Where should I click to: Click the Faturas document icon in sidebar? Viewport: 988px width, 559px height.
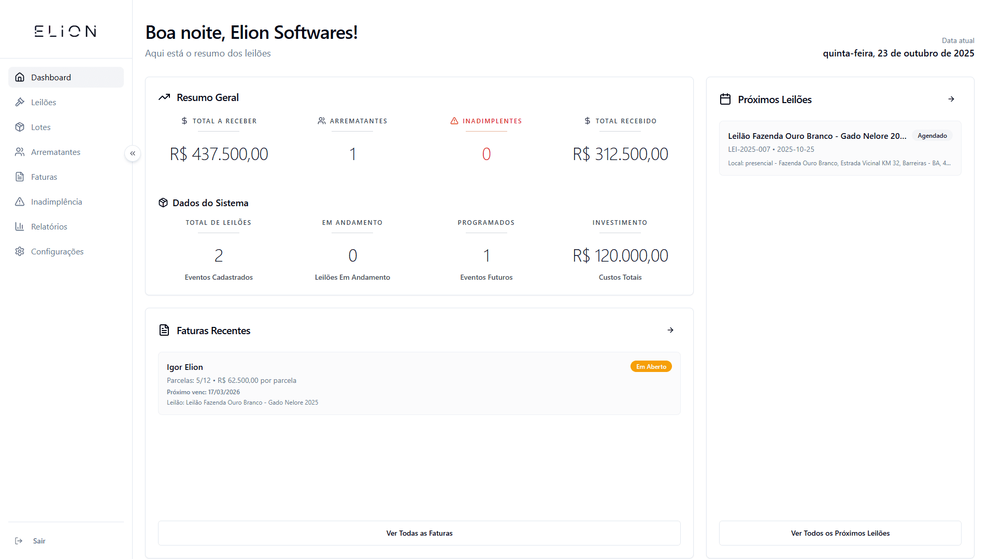coord(20,177)
